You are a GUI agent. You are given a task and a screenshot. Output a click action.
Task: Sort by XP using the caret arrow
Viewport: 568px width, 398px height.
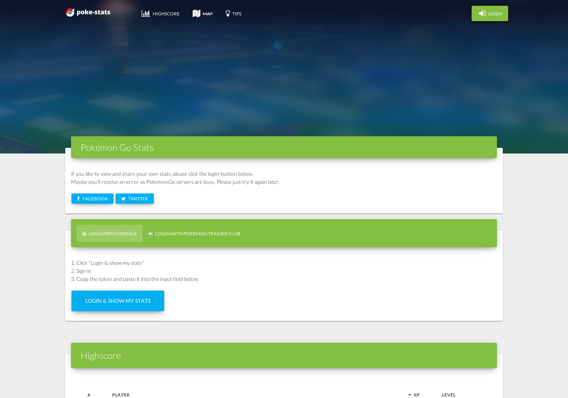409,395
